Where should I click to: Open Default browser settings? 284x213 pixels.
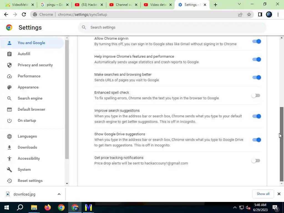pyautogui.click(x=32, y=109)
